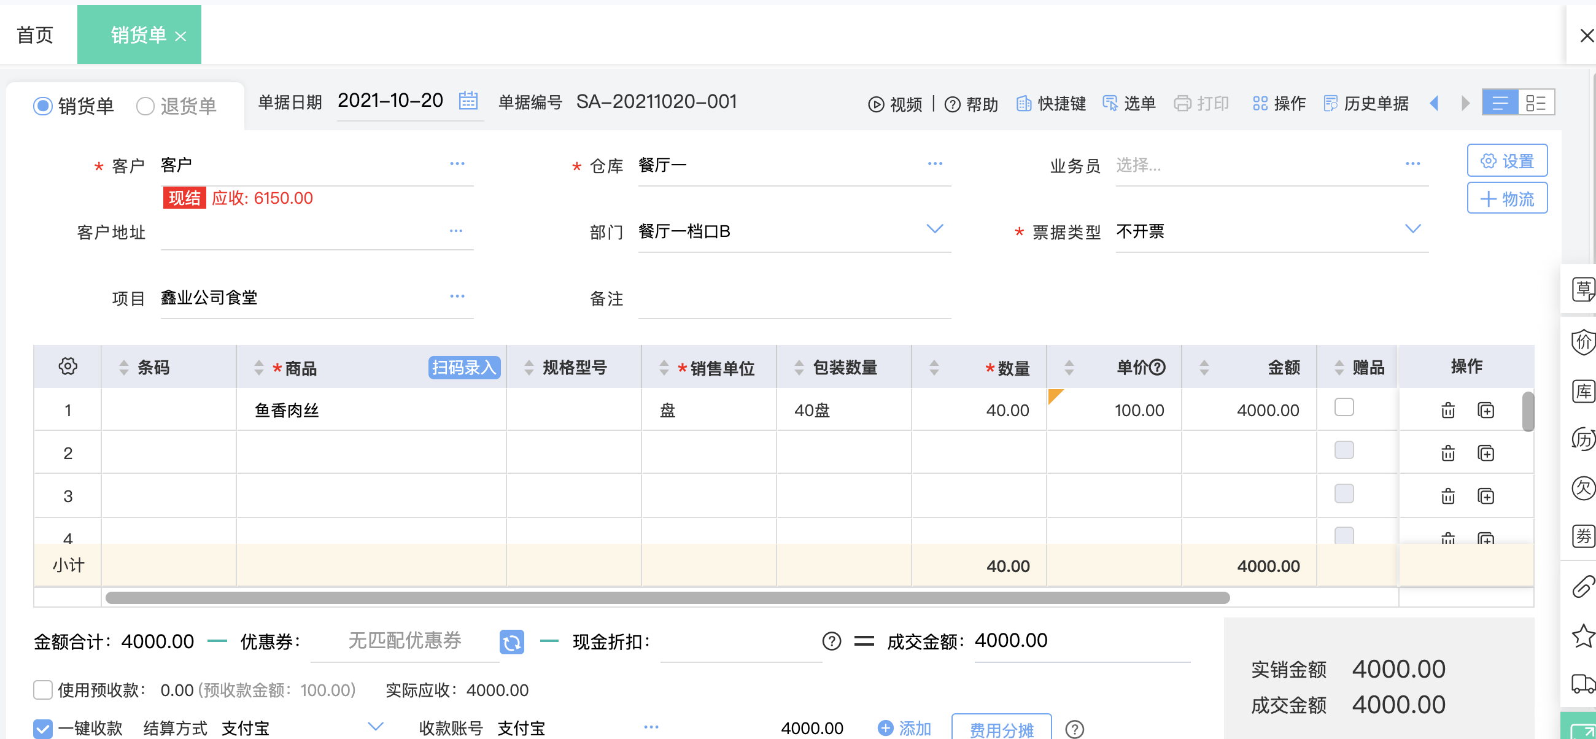Delete row 3 with trash icon
Viewport: 1596px width, 739px height.
click(1448, 496)
